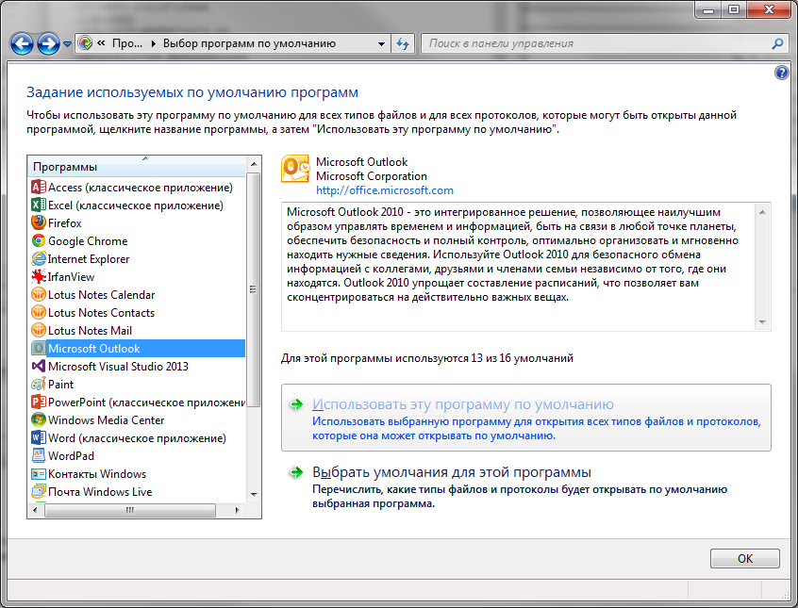Viewport: 798px width, 608px height.
Task: Click the refresh button beside address bar
Action: (x=403, y=43)
